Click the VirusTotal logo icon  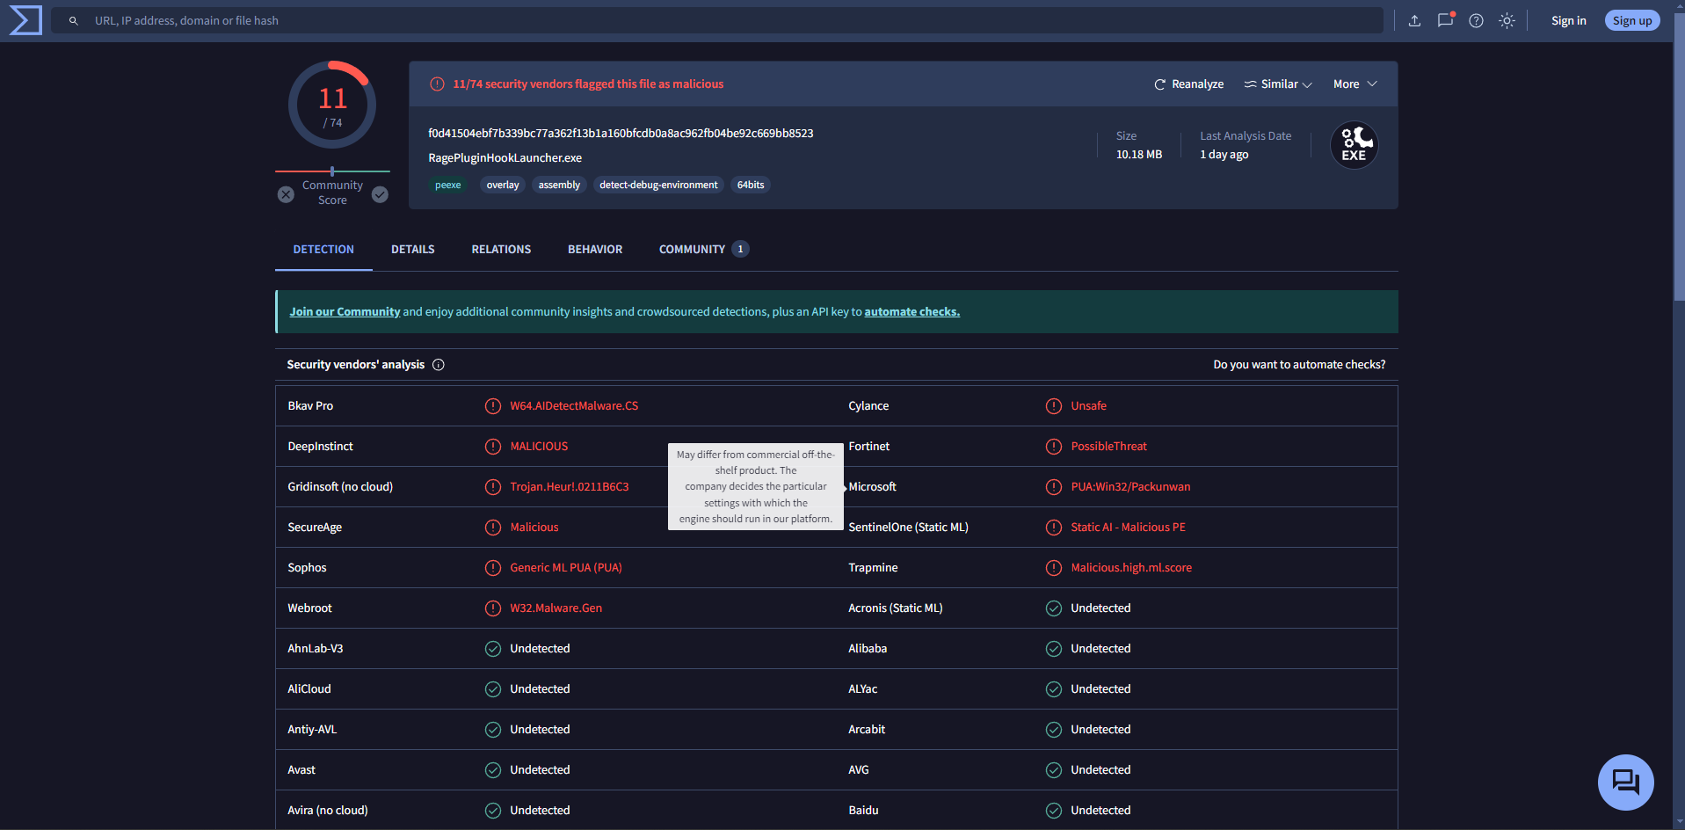pyautogui.click(x=25, y=20)
